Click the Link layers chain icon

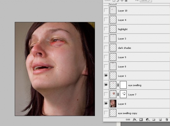(128, 119)
